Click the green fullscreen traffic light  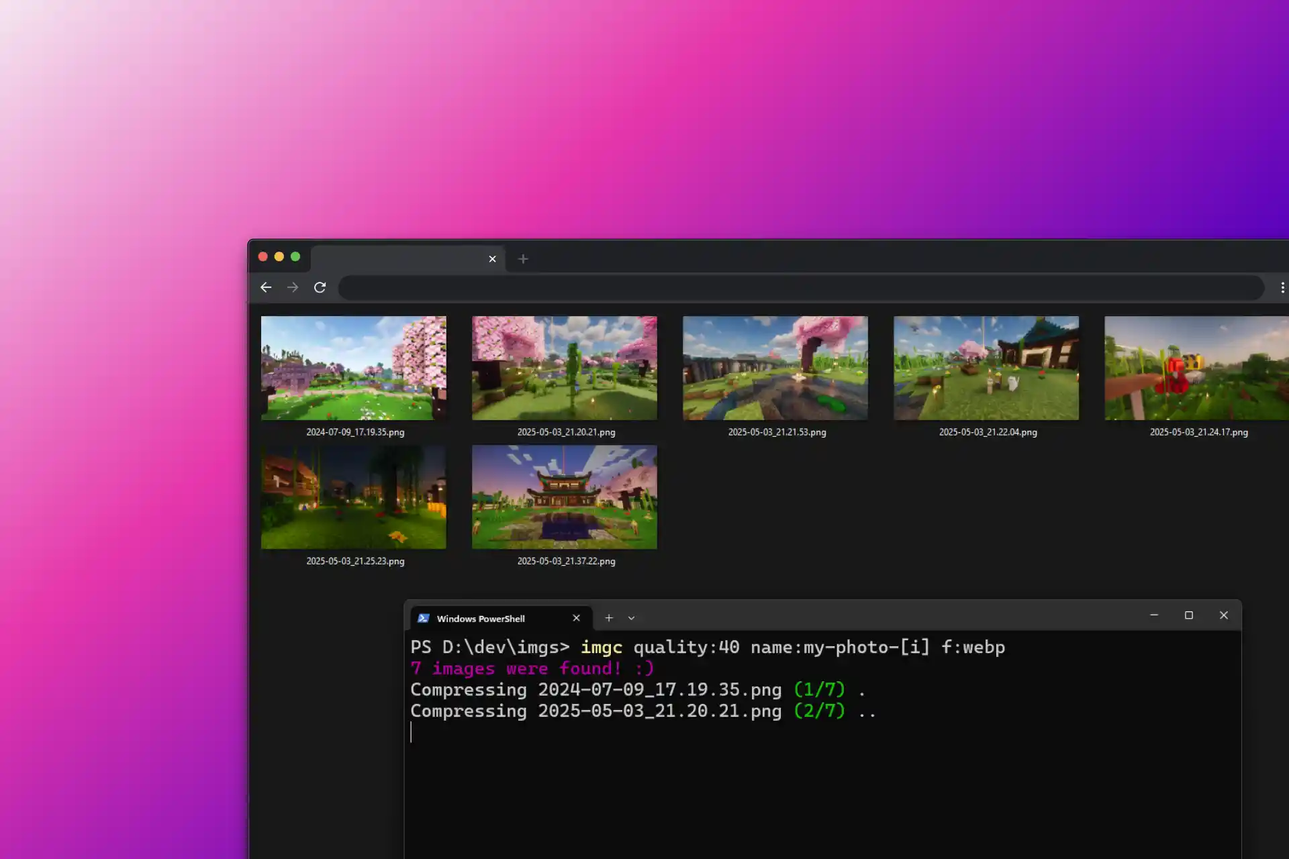[x=295, y=256]
